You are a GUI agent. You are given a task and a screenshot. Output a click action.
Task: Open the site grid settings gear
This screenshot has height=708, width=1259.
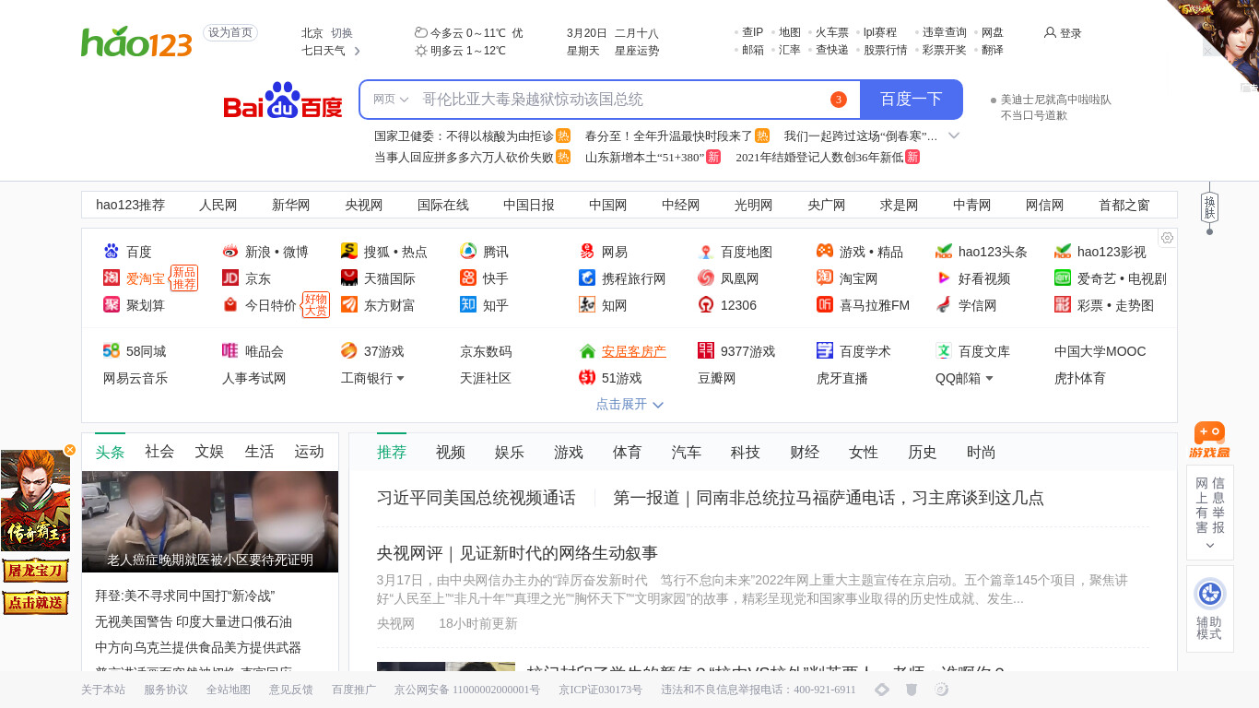1167,238
